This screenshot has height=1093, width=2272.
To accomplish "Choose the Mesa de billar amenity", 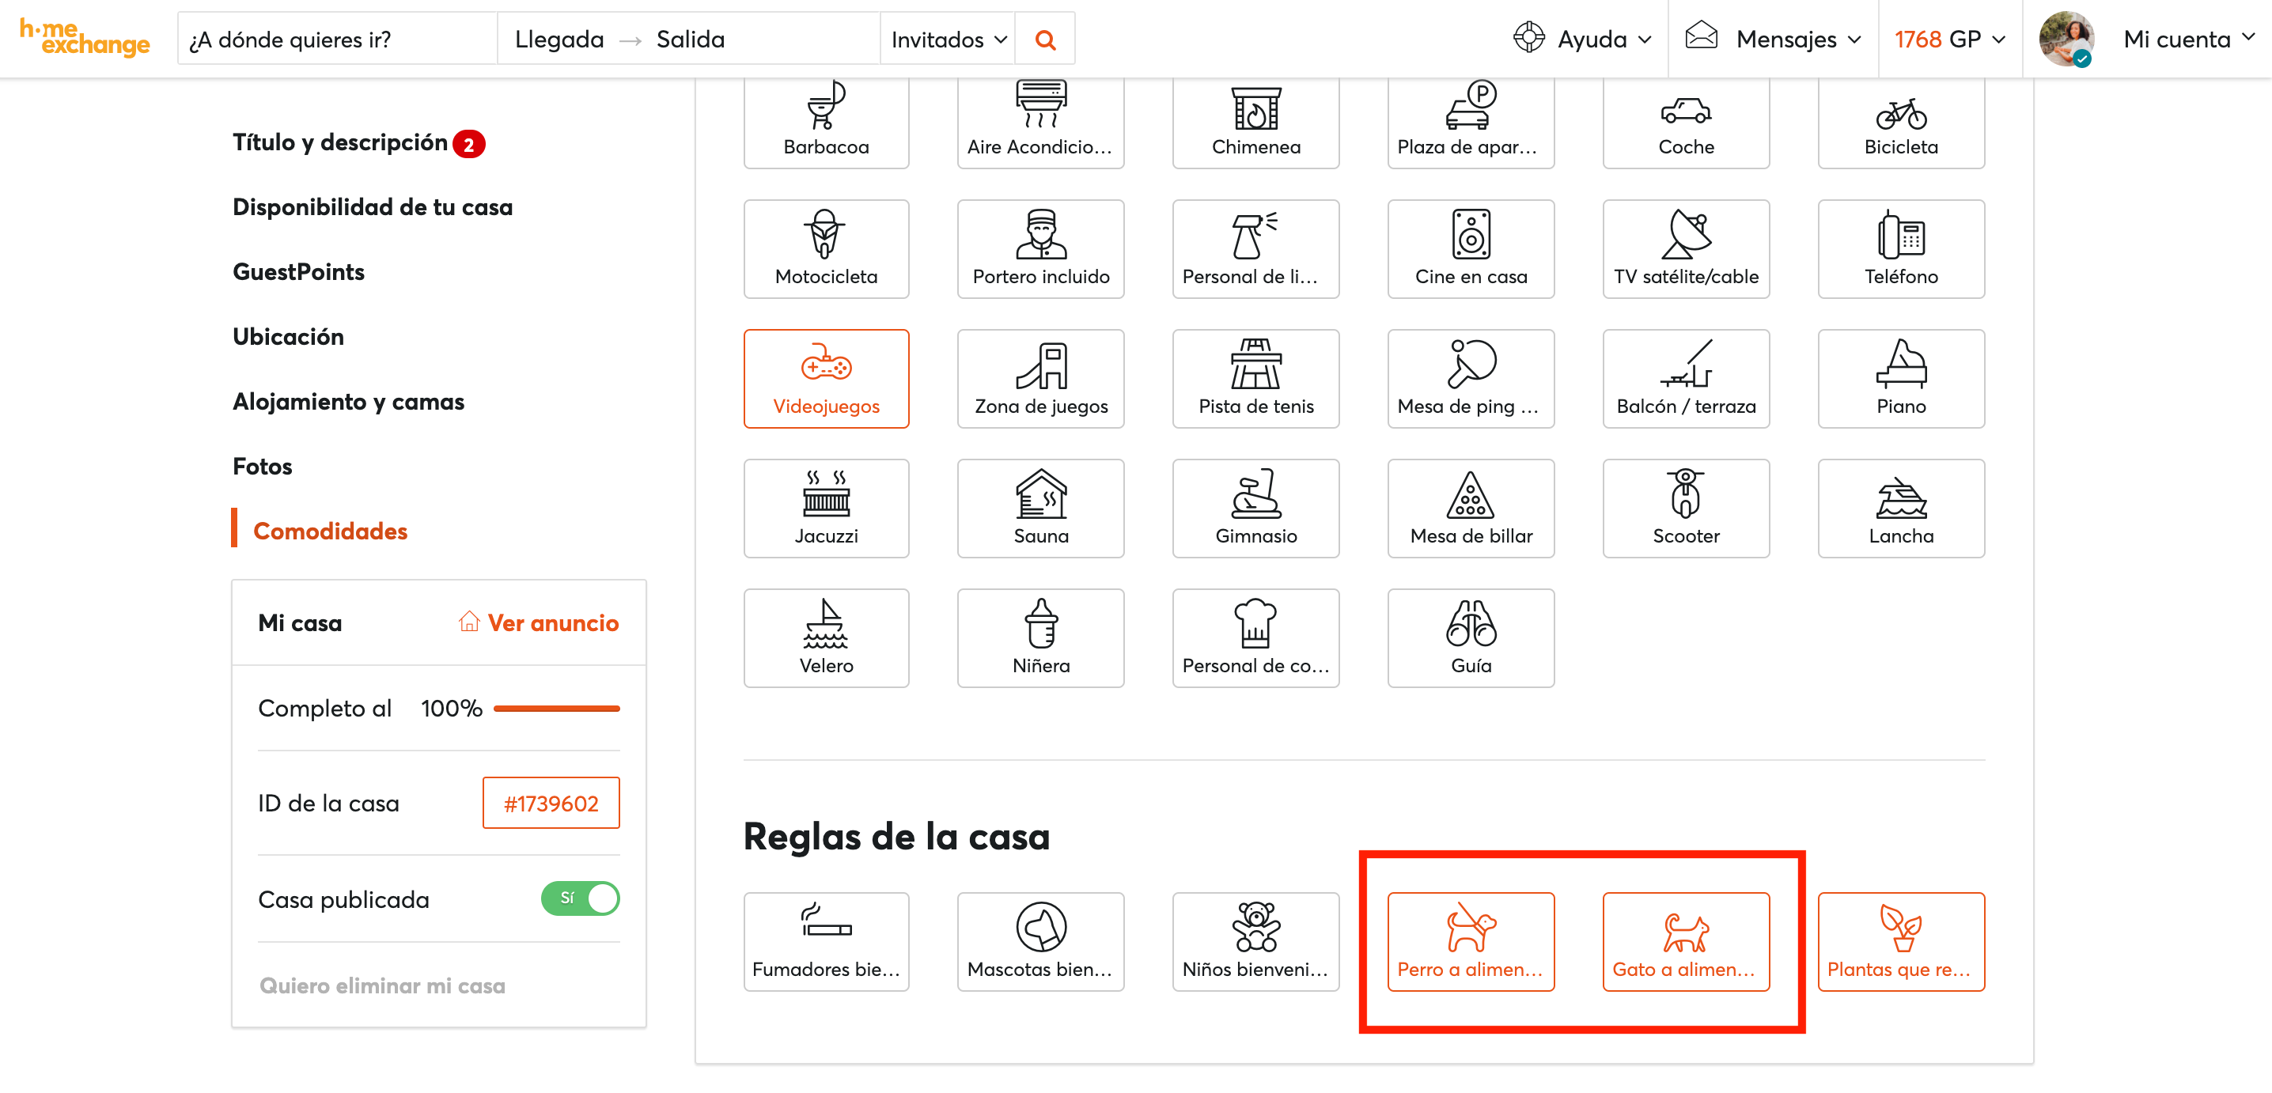I will tap(1471, 508).
